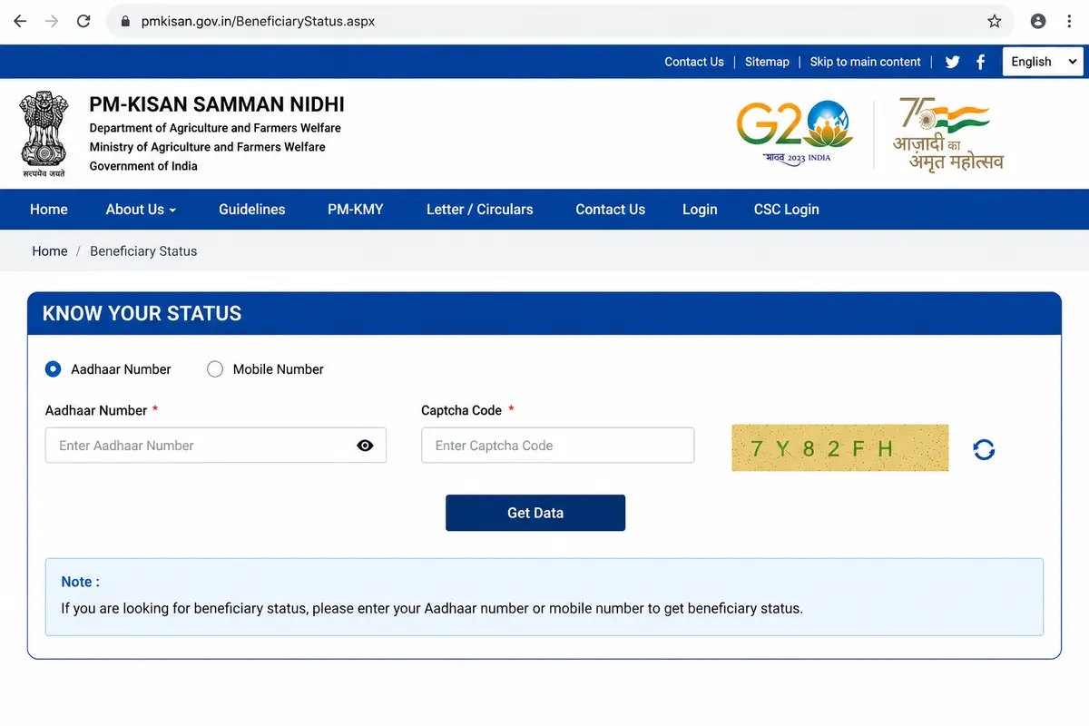
Task: Open the browser three-dot menu
Action: 1070,21
